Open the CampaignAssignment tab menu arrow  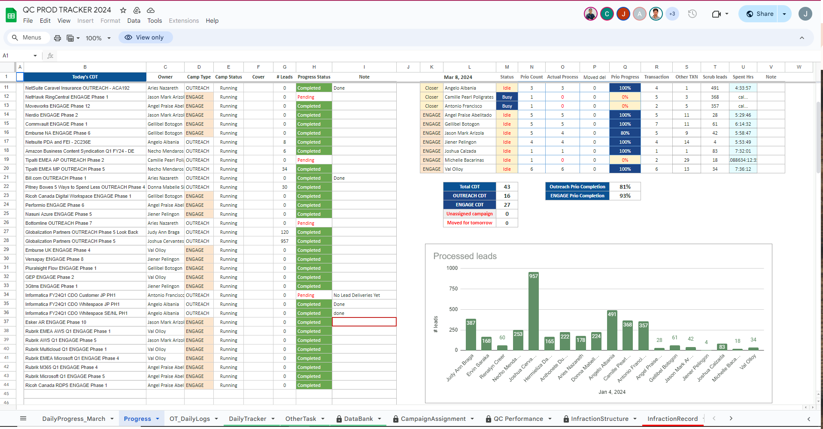point(472,419)
